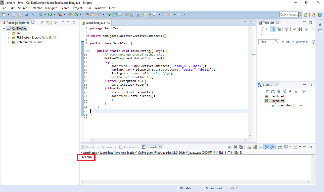Viewport: 324px width, 192px height.
Task: Click the Sort alphabetically icon in Outline
Action: pyautogui.click(x=273, y=91)
